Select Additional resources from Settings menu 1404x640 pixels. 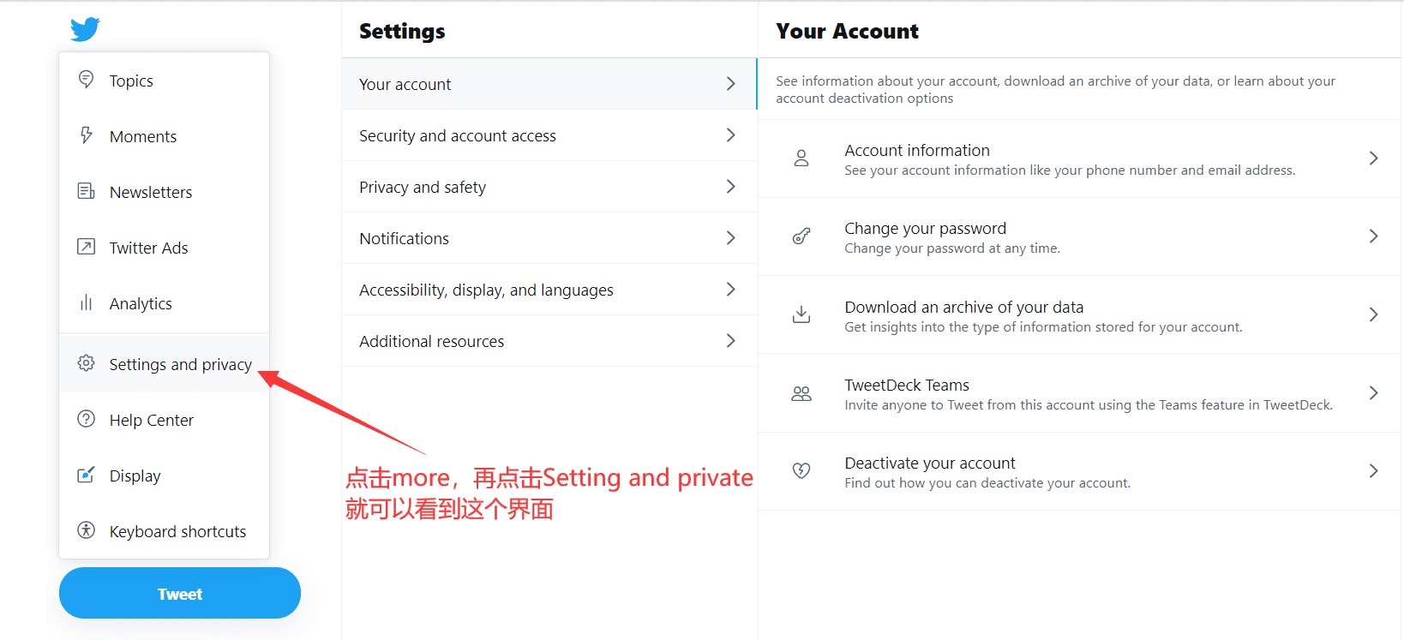coord(549,340)
